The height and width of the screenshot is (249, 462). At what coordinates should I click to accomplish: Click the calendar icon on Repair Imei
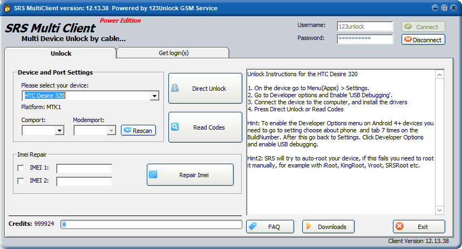coord(153,174)
